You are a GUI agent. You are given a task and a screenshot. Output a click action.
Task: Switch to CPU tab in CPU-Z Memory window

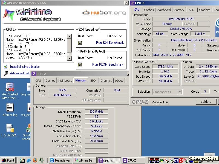pyautogui.click(x=38, y=81)
